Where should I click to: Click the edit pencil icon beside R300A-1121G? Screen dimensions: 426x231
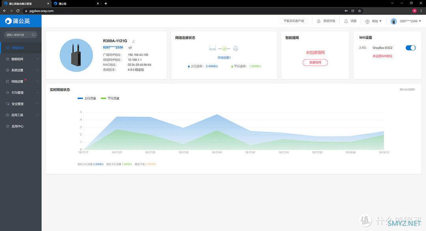[x=133, y=41]
